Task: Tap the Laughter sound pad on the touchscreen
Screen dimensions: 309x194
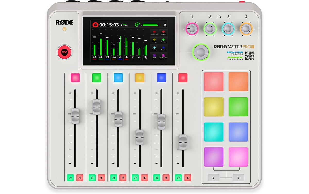Action: point(163,32)
